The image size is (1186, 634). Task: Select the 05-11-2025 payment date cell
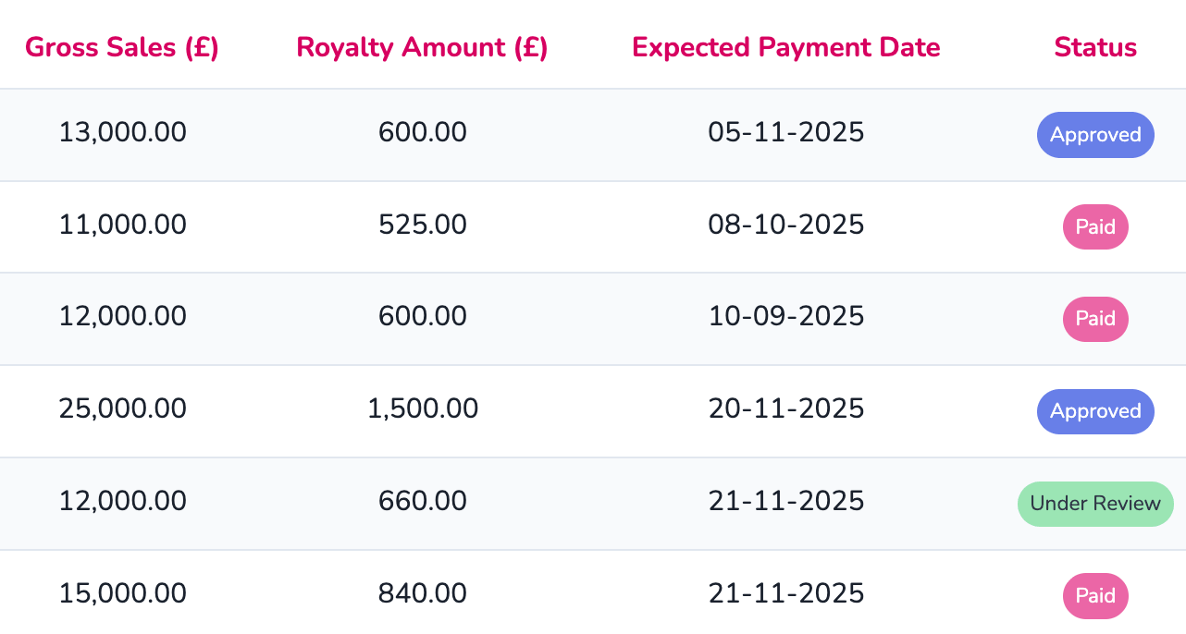[x=785, y=133]
